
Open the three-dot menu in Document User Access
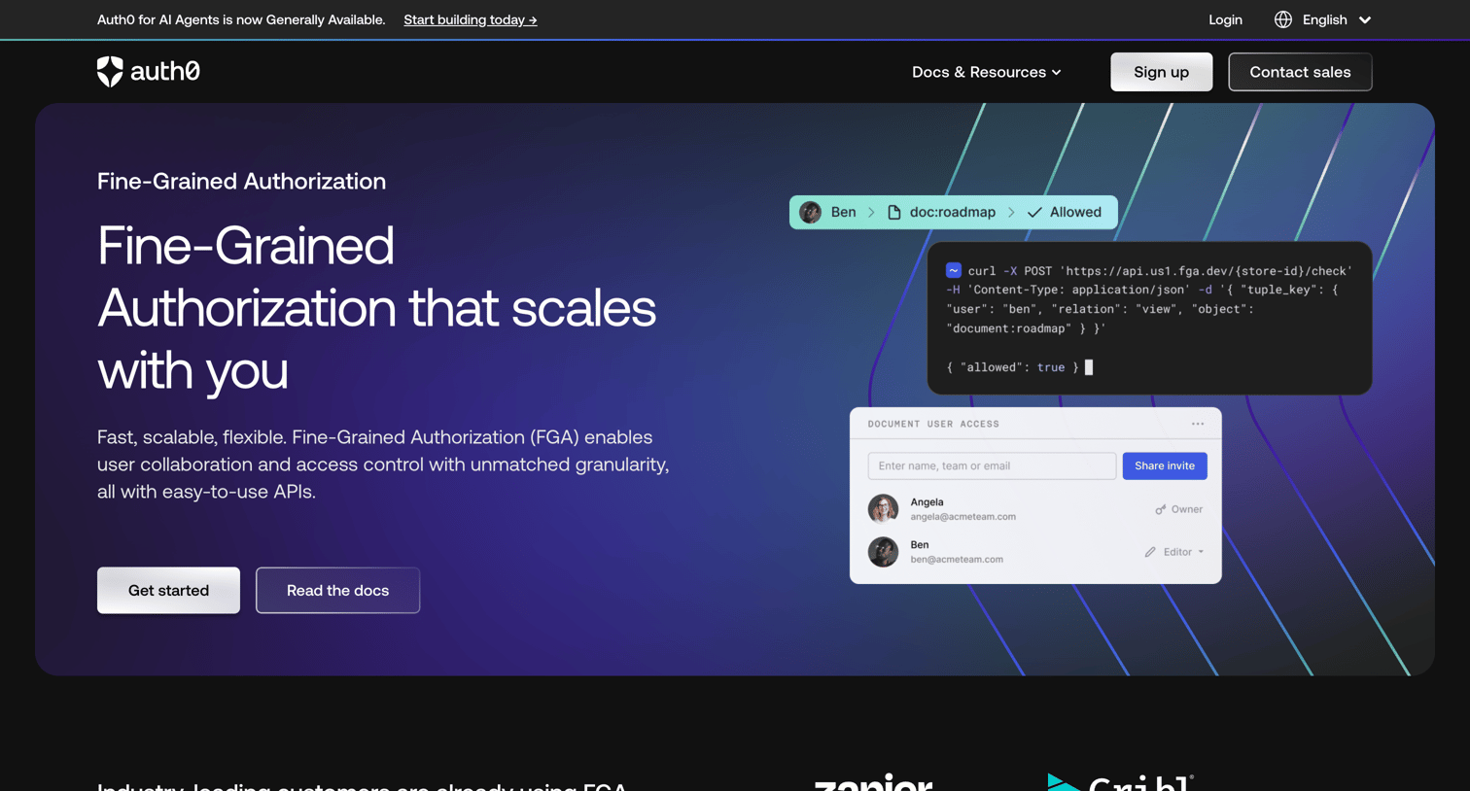pyautogui.click(x=1198, y=424)
